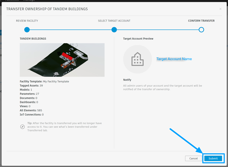Click the TANDEM BUILDINGS facility heading
The width and height of the screenshot is (228, 167).
[x=33, y=39]
